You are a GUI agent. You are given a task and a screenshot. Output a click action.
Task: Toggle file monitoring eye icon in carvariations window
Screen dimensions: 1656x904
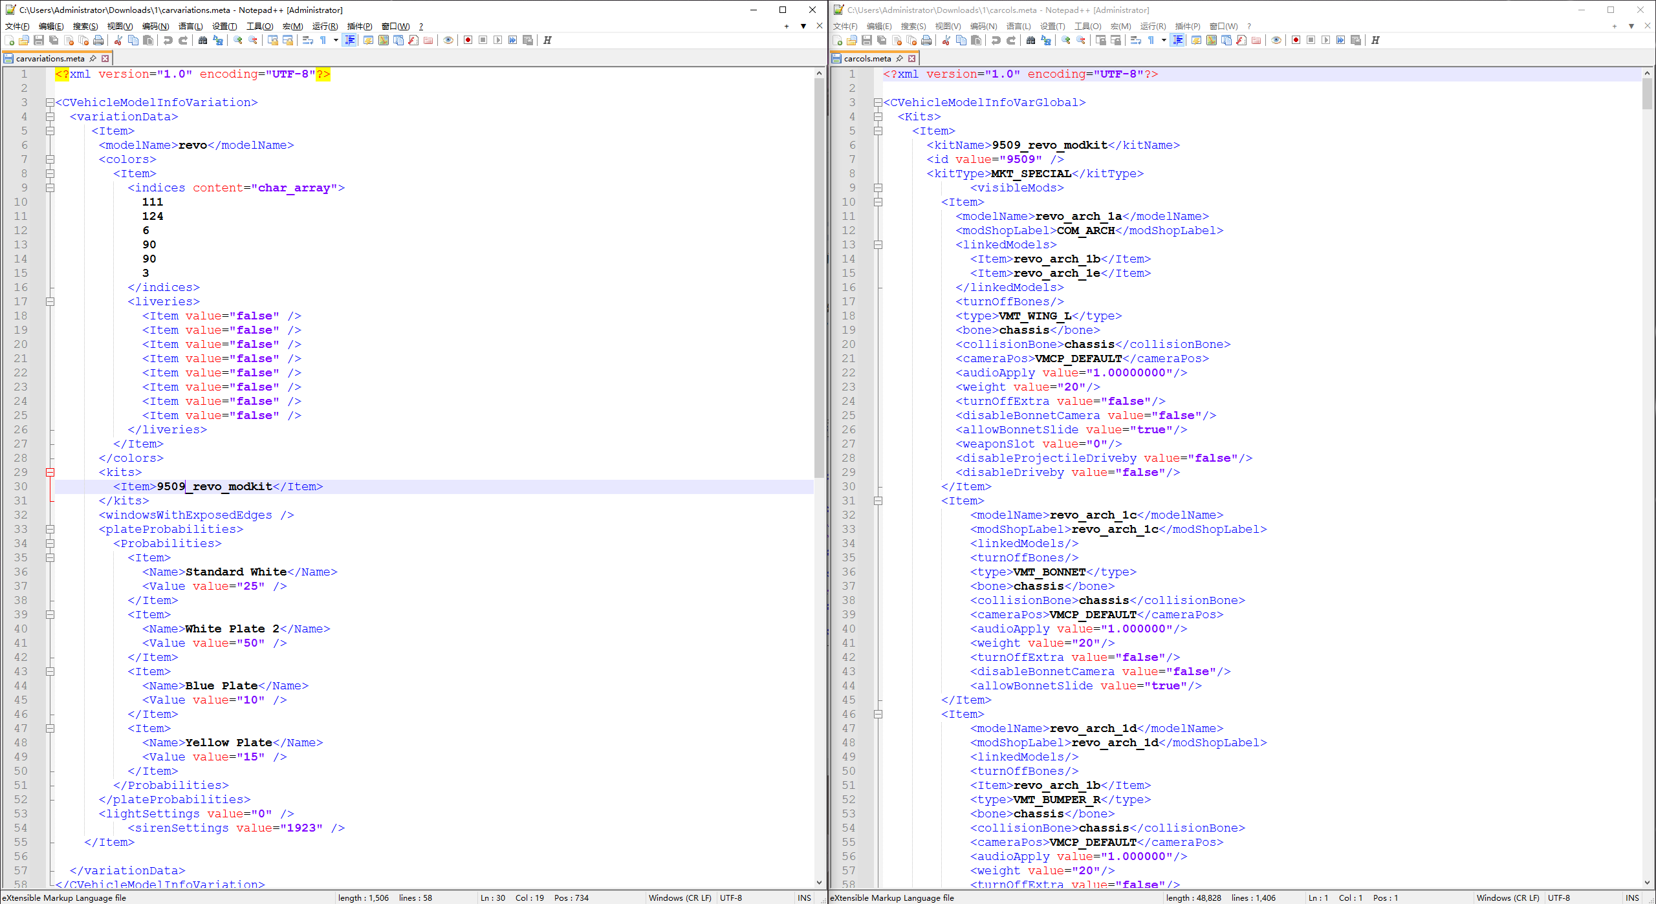tap(448, 40)
